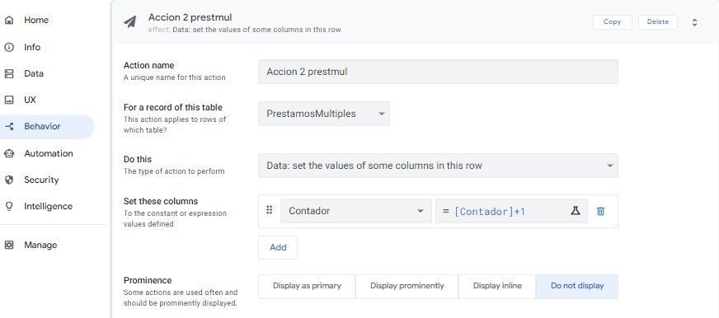
Task: Click the drag handle beside the Contador column
Action: coord(269,210)
